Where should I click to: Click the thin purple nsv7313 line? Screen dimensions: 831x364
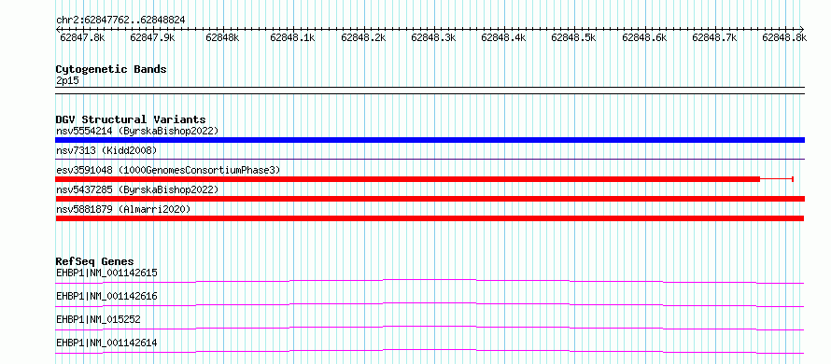[x=430, y=159]
